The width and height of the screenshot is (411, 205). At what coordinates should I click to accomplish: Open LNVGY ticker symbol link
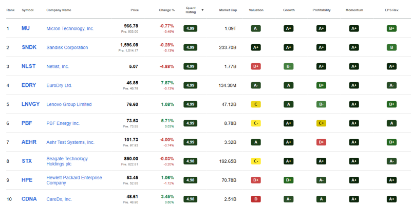click(31, 104)
